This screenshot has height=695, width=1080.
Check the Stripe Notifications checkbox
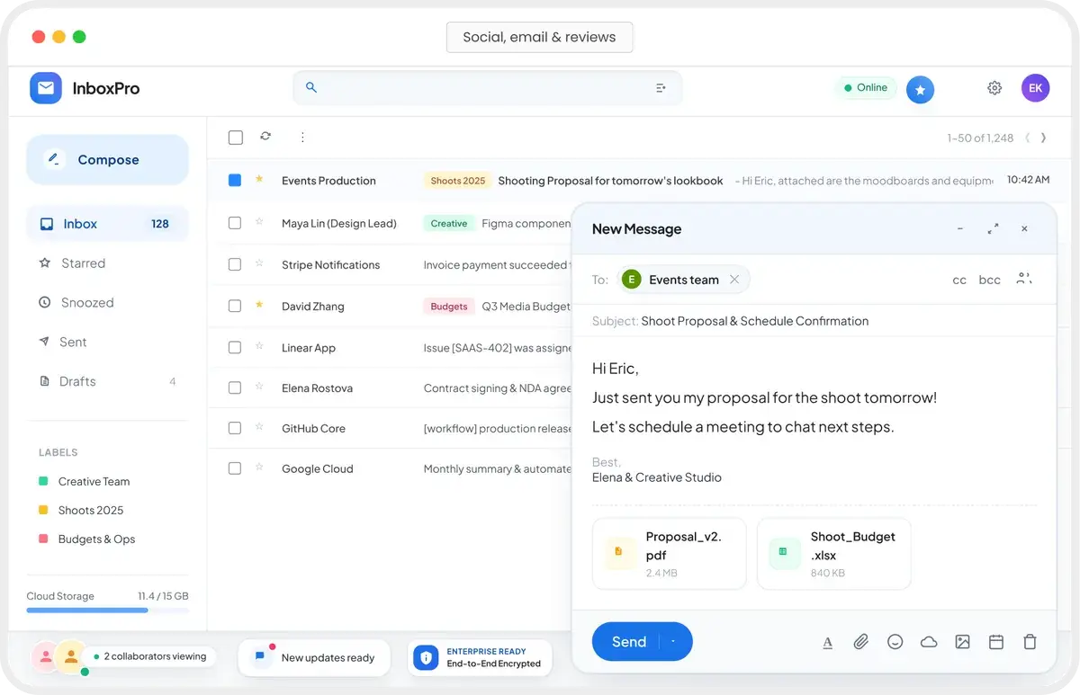click(x=235, y=264)
